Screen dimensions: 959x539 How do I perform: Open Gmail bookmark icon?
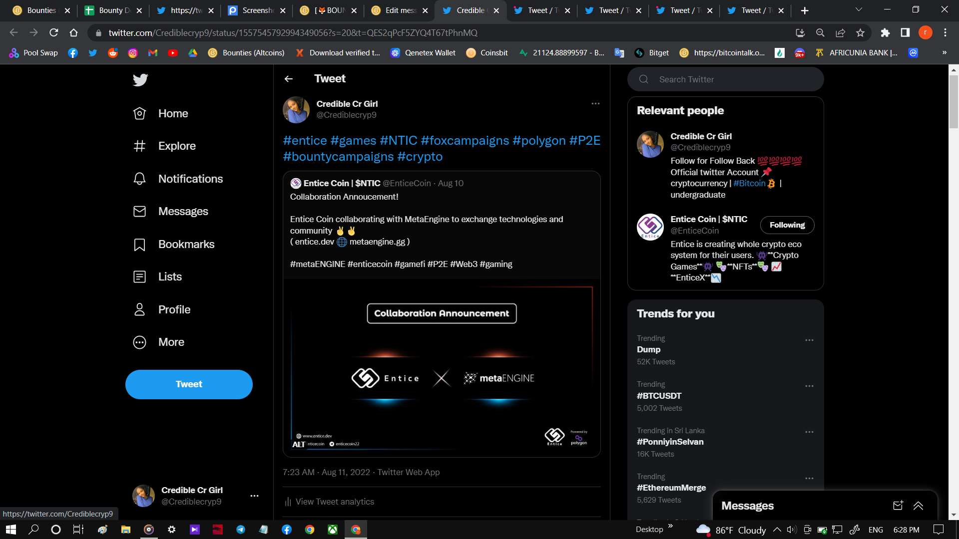point(153,53)
